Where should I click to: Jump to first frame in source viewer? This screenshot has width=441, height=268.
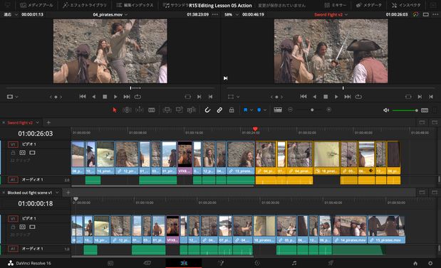point(83,97)
